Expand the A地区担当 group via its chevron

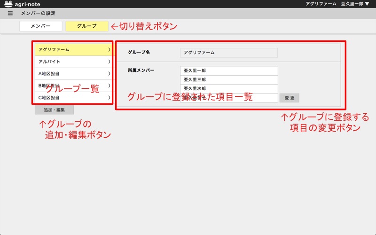point(109,74)
